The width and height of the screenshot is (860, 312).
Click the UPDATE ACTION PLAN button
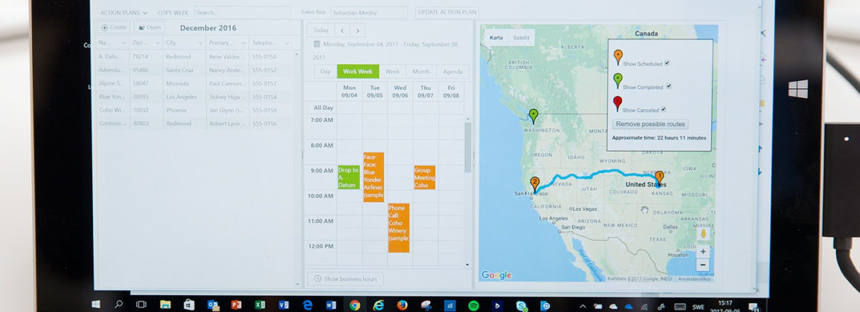point(447,13)
